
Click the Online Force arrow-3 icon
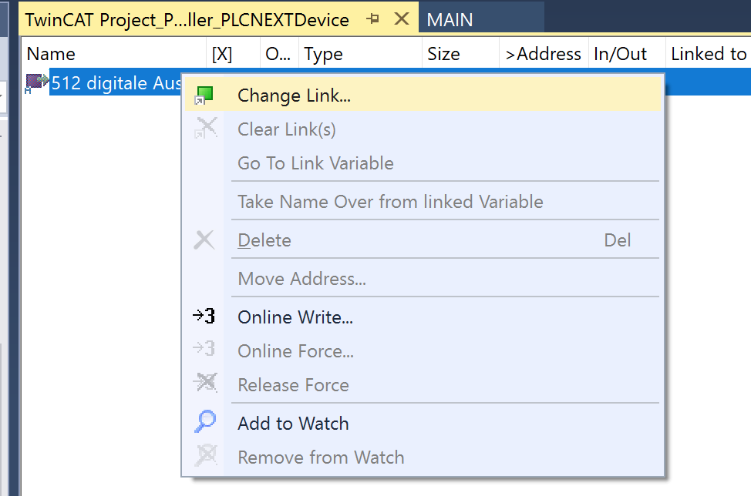[x=204, y=349]
